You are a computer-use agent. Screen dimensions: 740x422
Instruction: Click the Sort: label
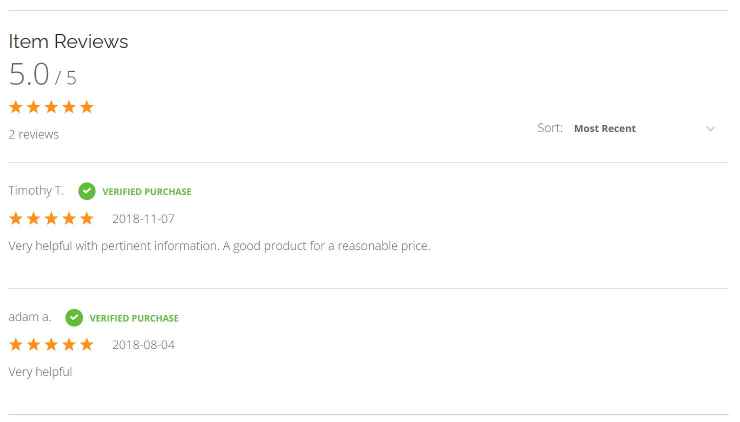pyautogui.click(x=549, y=128)
